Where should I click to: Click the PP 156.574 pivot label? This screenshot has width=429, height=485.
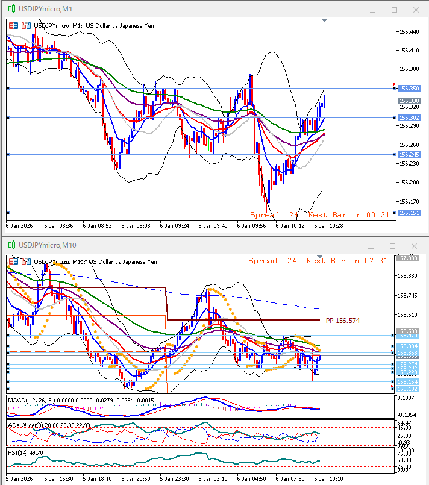click(342, 321)
